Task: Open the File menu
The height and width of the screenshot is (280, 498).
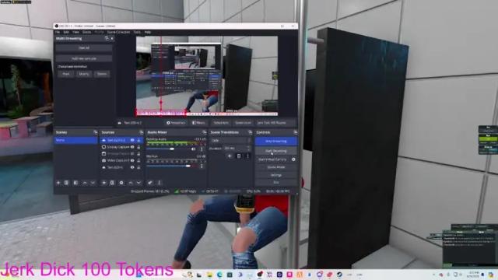Action: click(58, 32)
